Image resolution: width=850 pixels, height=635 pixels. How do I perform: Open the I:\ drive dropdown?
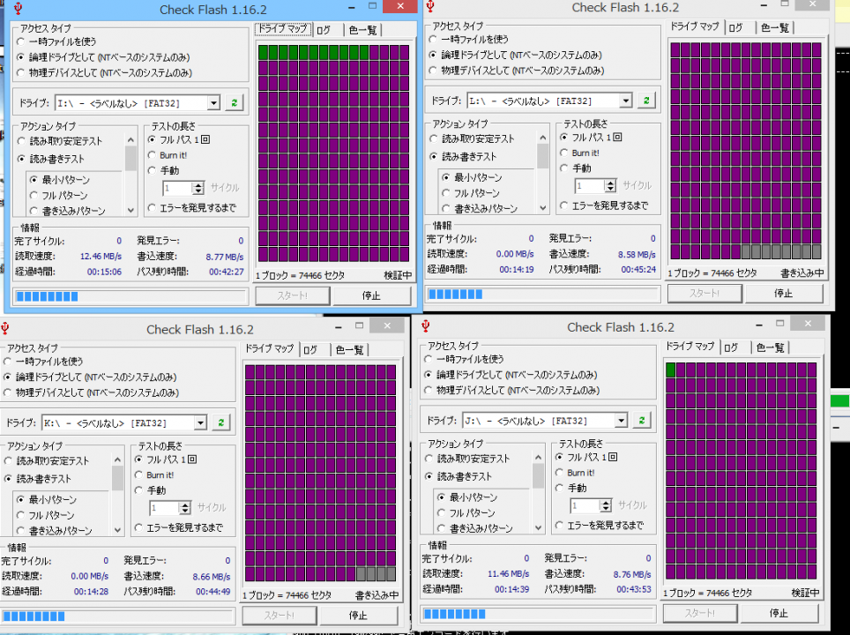pos(213,102)
